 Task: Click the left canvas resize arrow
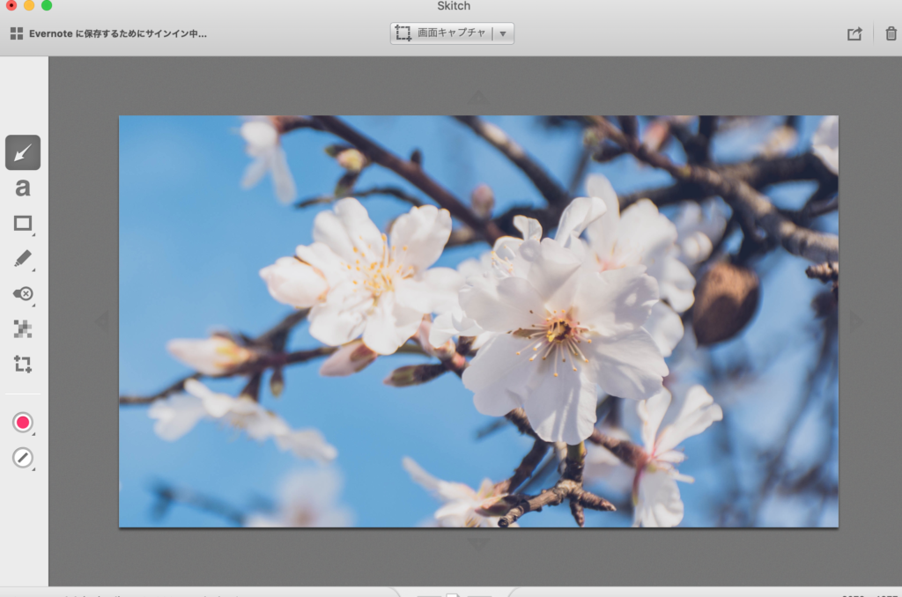coord(101,321)
